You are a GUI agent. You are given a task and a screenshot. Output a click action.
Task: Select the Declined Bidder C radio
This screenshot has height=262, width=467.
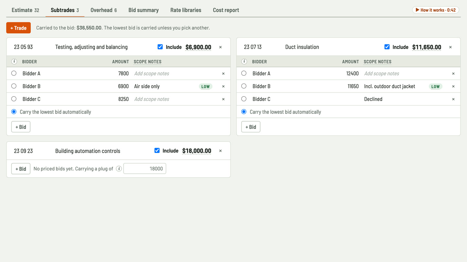[244, 99]
